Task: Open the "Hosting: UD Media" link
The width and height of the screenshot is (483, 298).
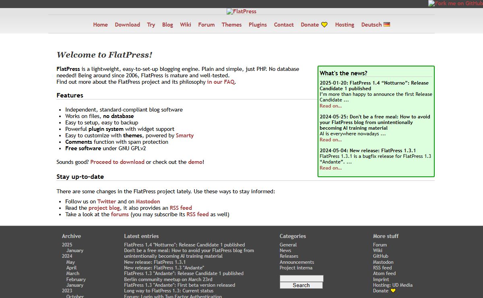Action: 393,285
